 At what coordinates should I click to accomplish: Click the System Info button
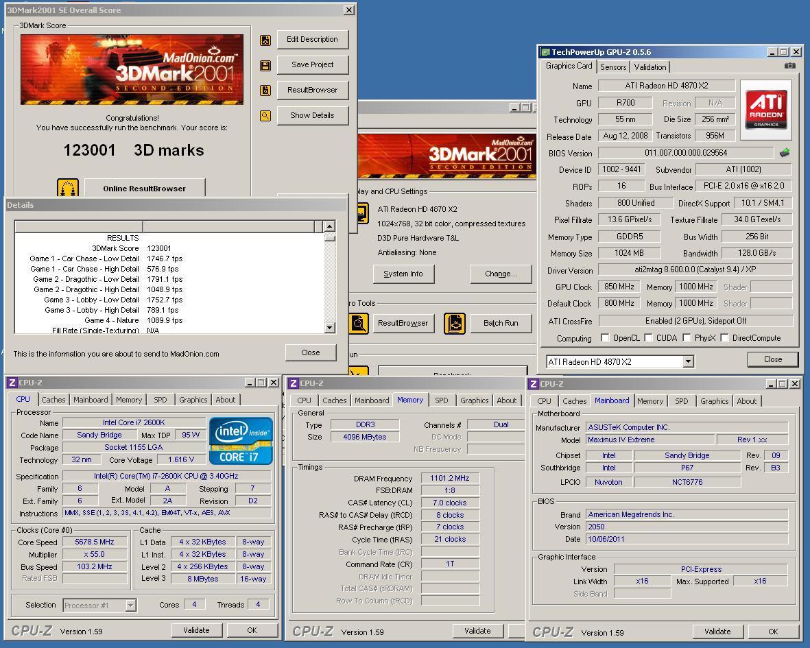403,274
